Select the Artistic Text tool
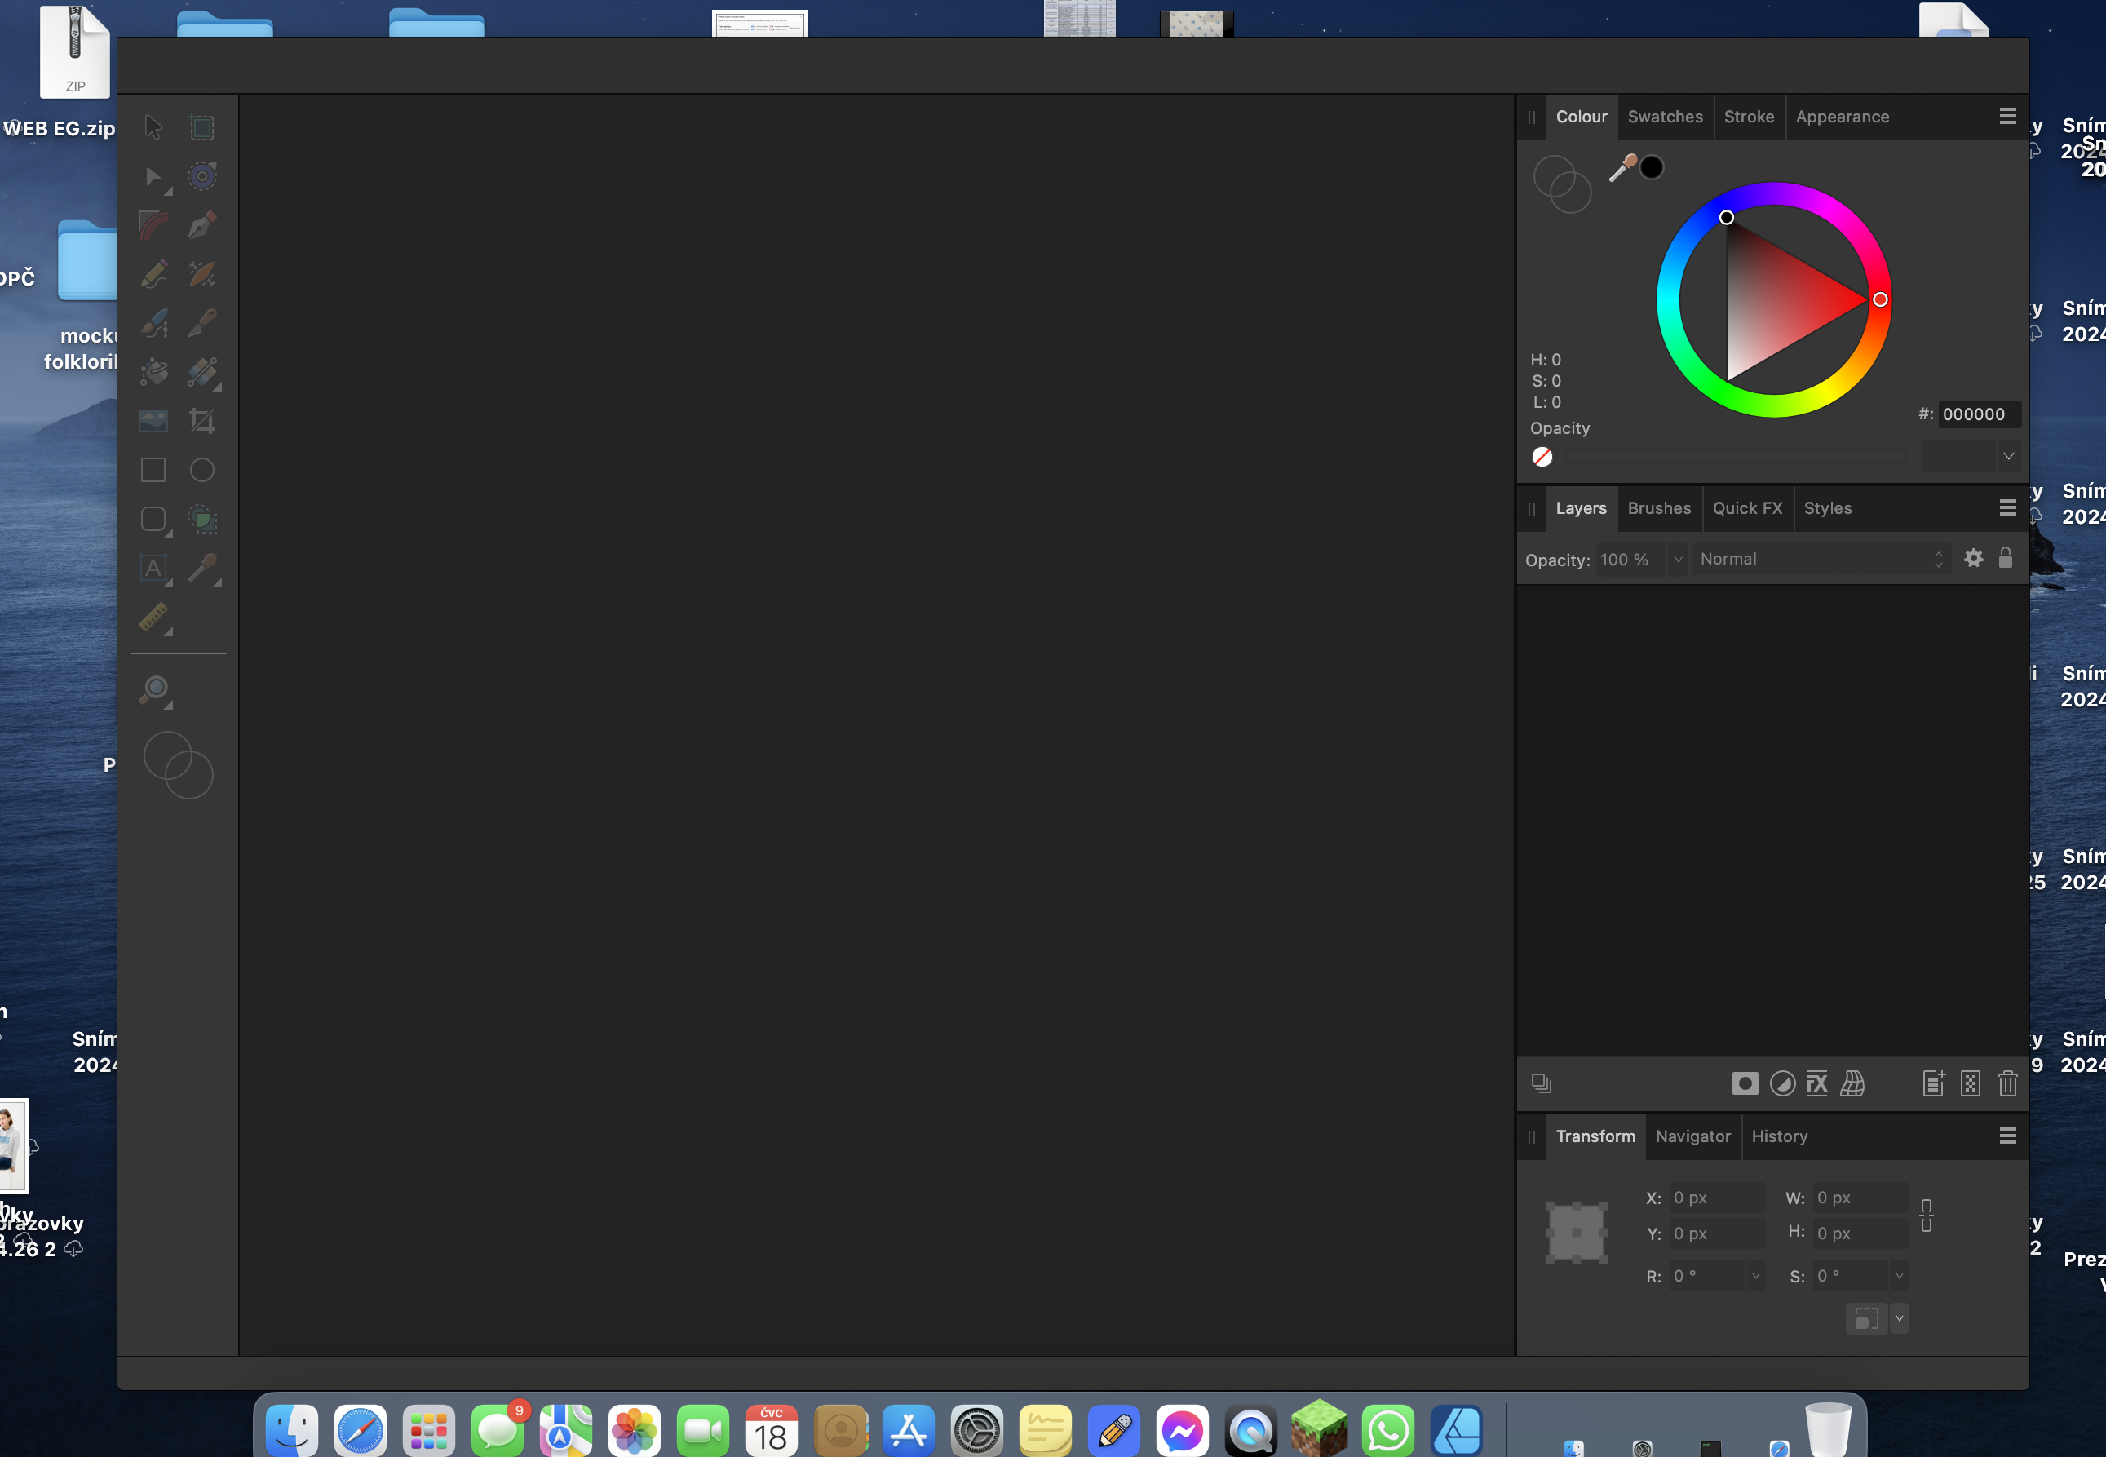 153,568
